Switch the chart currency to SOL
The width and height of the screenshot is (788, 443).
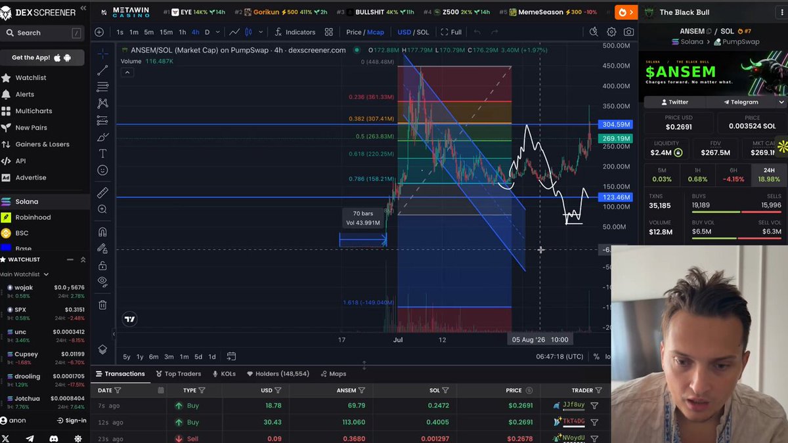tap(423, 32)
